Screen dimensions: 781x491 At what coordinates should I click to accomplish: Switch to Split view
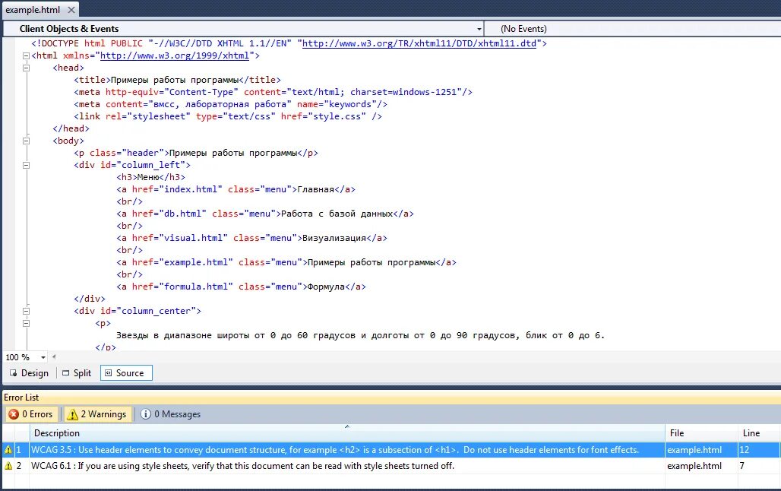[77, 373]
